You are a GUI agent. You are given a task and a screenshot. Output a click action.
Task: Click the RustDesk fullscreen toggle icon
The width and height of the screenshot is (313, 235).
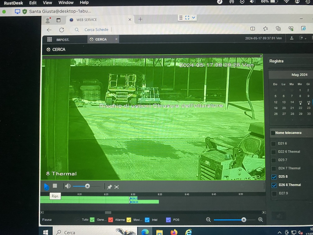(187, 18)
